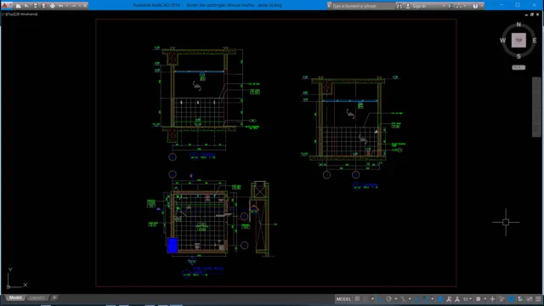This screenshot has width=544, height=306.
Task: Click the Save icon in Quick Access
Action: pyautogui.click(x=35, y=6)
